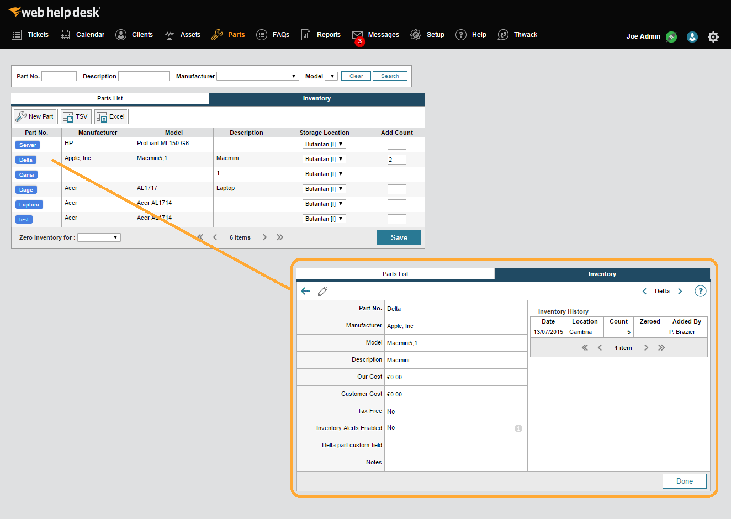Open the Cansi part number link
This screenshot has height=519, width=731.
point(27,174)
